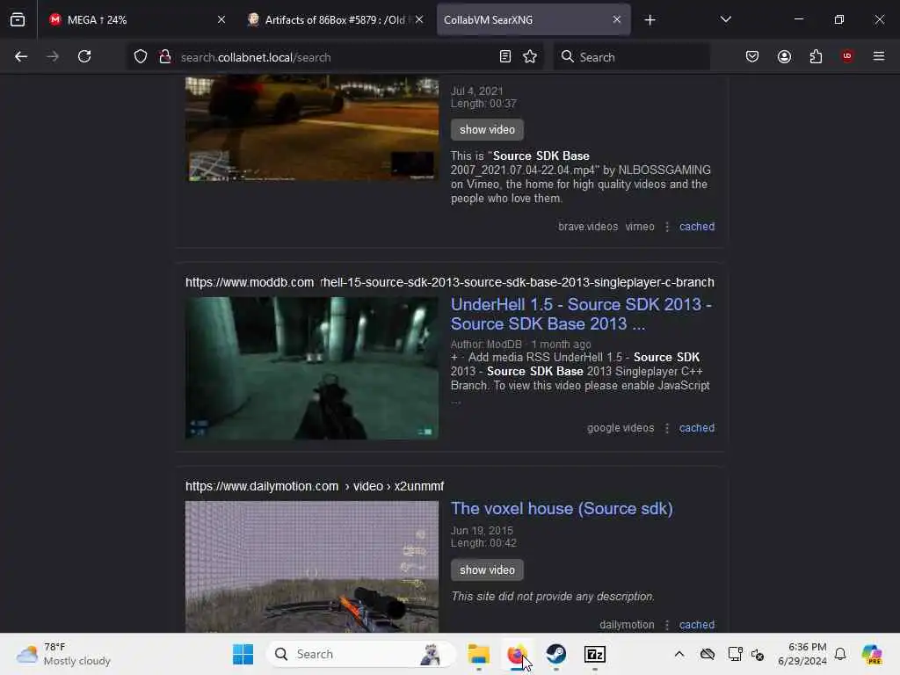Screen dimensions: 900x675
Task: Reload the current page
Action: click(x=84, y=57)
